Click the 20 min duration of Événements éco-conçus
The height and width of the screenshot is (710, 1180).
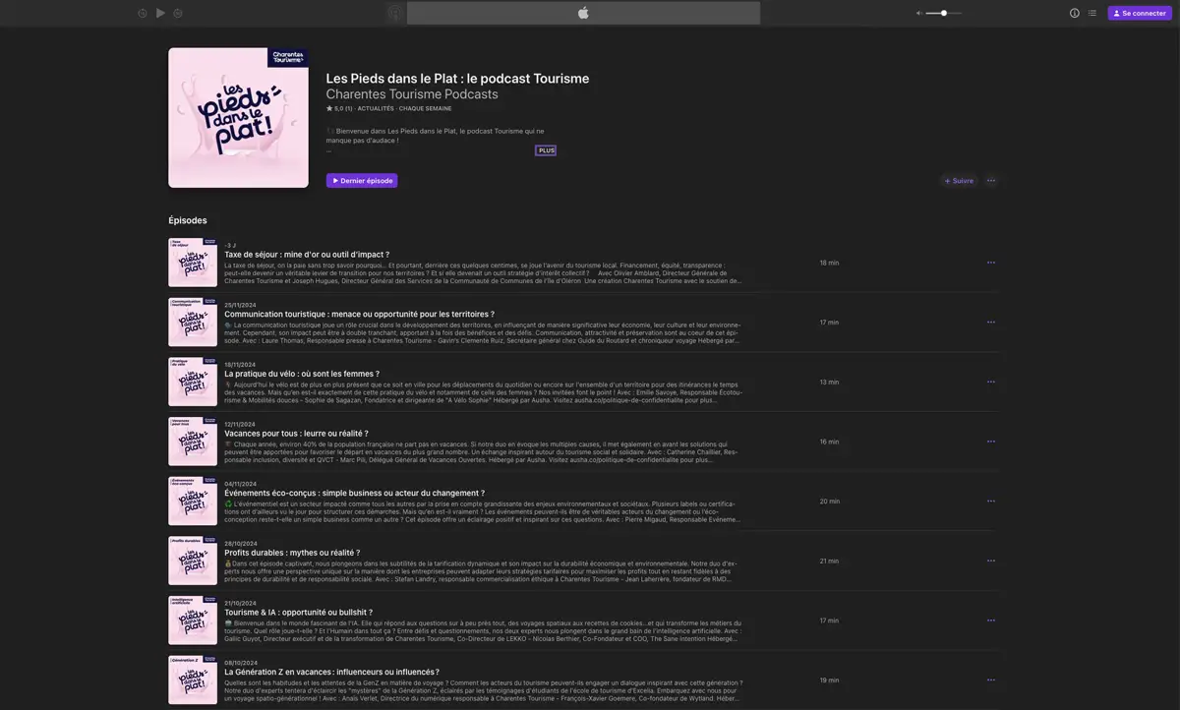tap(829, 502)
